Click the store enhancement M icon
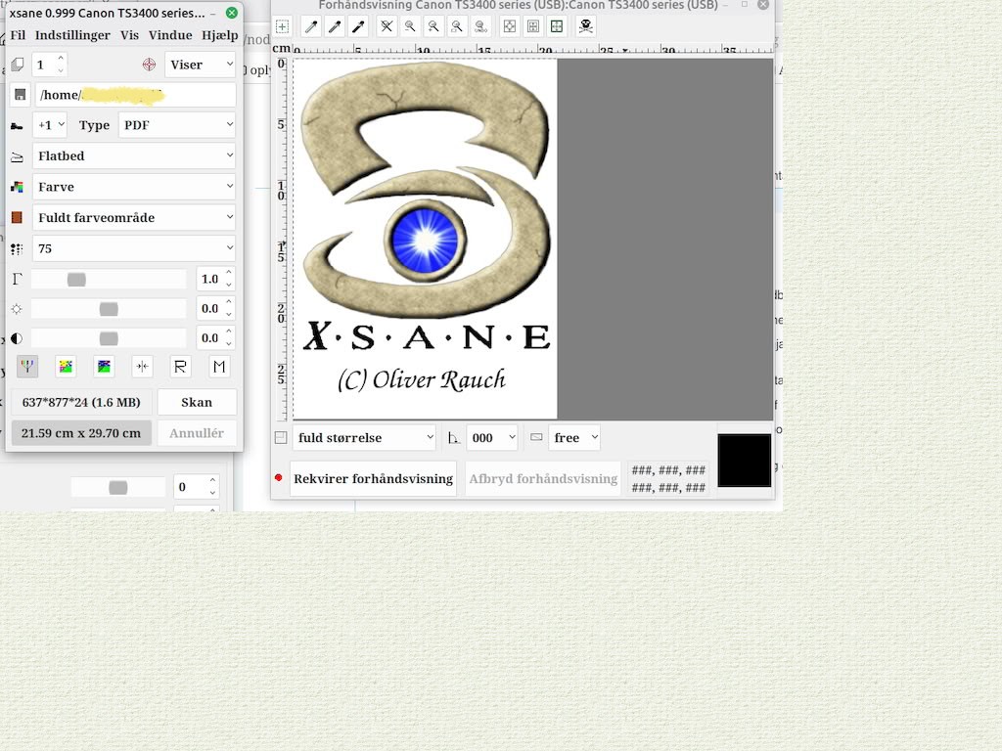Viewport: 1002px width, 751px height. pos(218,366)
